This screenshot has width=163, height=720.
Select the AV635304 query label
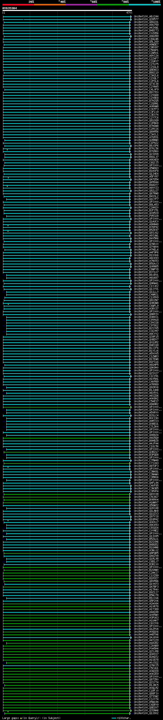tap(9, 8)
